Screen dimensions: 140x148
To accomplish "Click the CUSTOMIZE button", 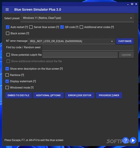I will 125,41.
